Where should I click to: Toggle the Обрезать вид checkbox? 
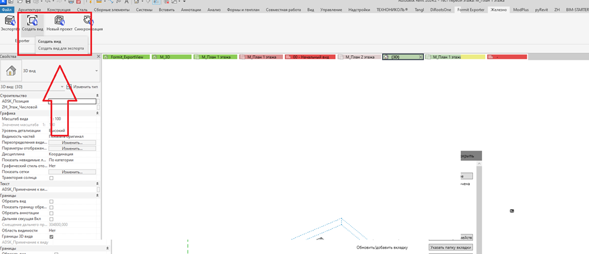[51, 201]
